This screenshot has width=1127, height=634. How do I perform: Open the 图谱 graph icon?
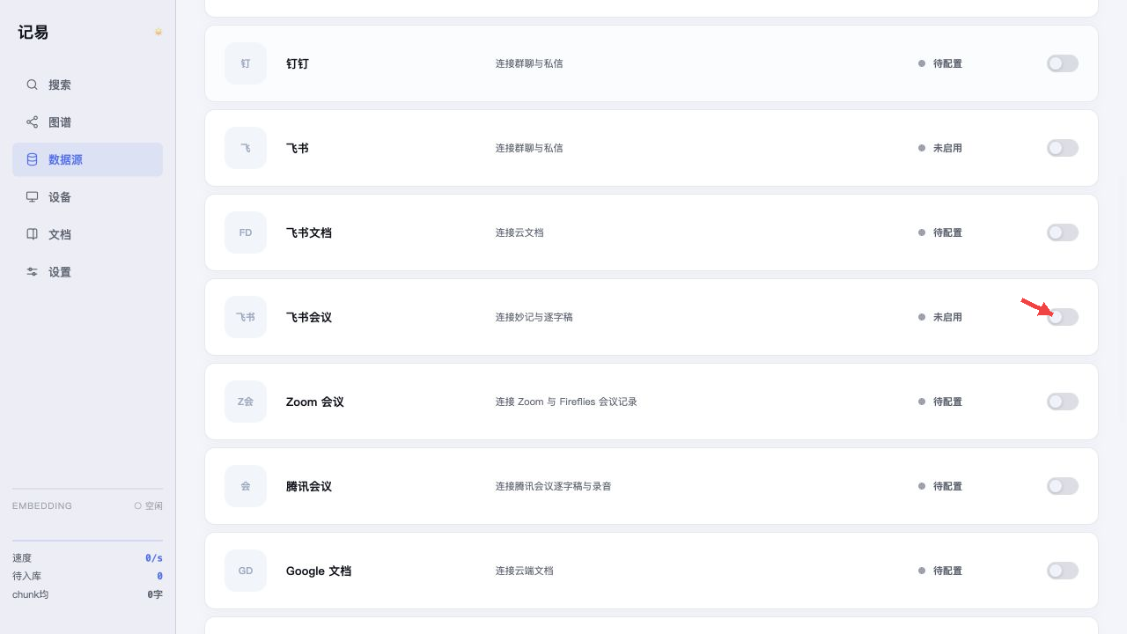click(x=32, y=122)
